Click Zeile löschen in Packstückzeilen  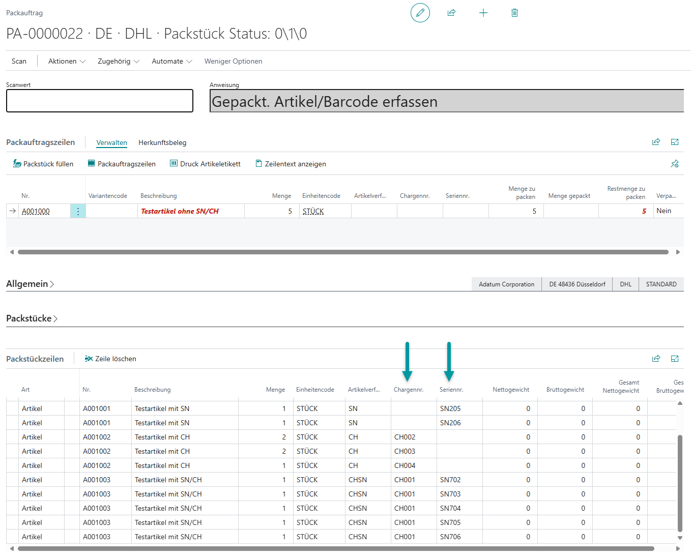click(x=110, y=359)
